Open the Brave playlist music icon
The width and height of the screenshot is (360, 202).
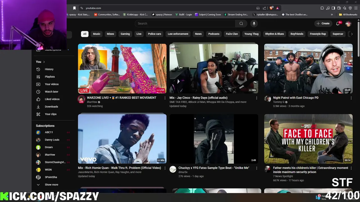pyautogui.click(x=328, y=8)
